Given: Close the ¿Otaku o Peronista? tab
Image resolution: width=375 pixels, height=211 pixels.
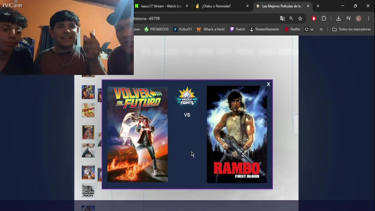Looking at the screenshot, I should 248,6.
